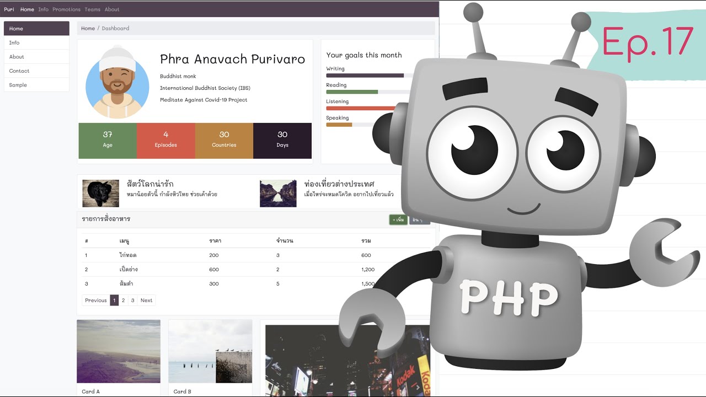The width and height of the screenshot is (706, 397).
Task: Click the ราคา column header
Action: point(215,241)
